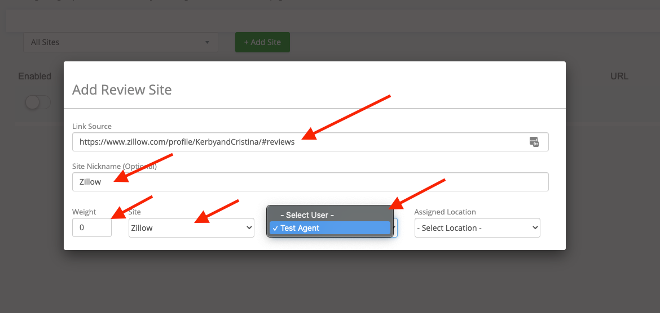Click the URL column header
This screenshot has width=660, height=313.
619,76
